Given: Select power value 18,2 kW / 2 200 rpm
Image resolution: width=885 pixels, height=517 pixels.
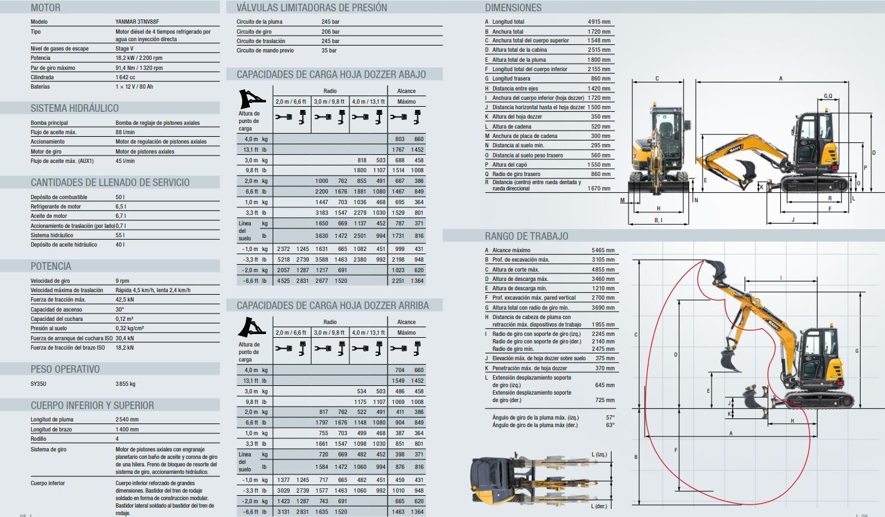Looking at the screenshot, I should coord(139,58).
